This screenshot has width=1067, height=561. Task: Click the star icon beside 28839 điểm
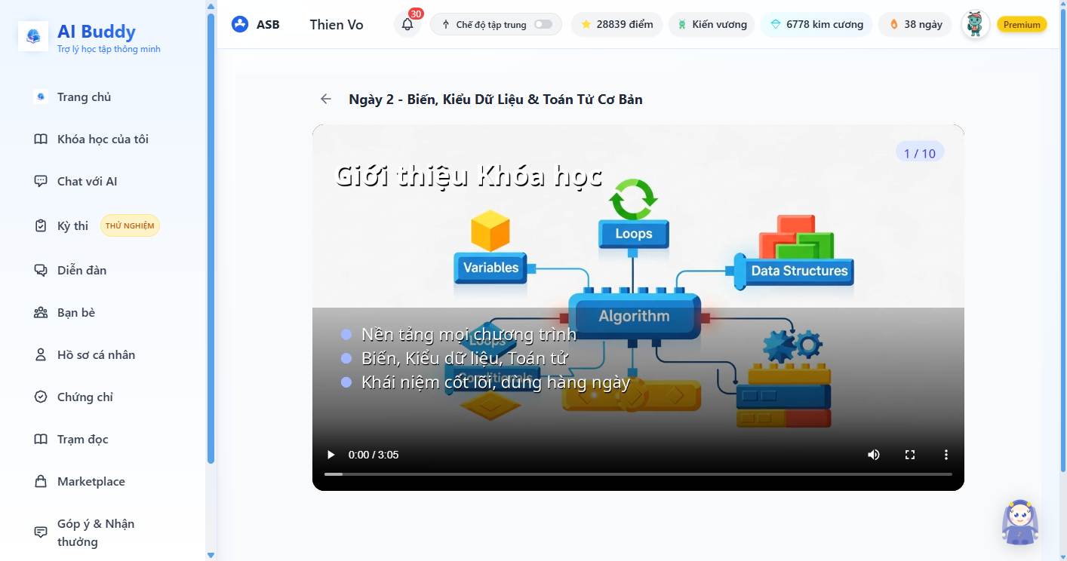[586, 24]
